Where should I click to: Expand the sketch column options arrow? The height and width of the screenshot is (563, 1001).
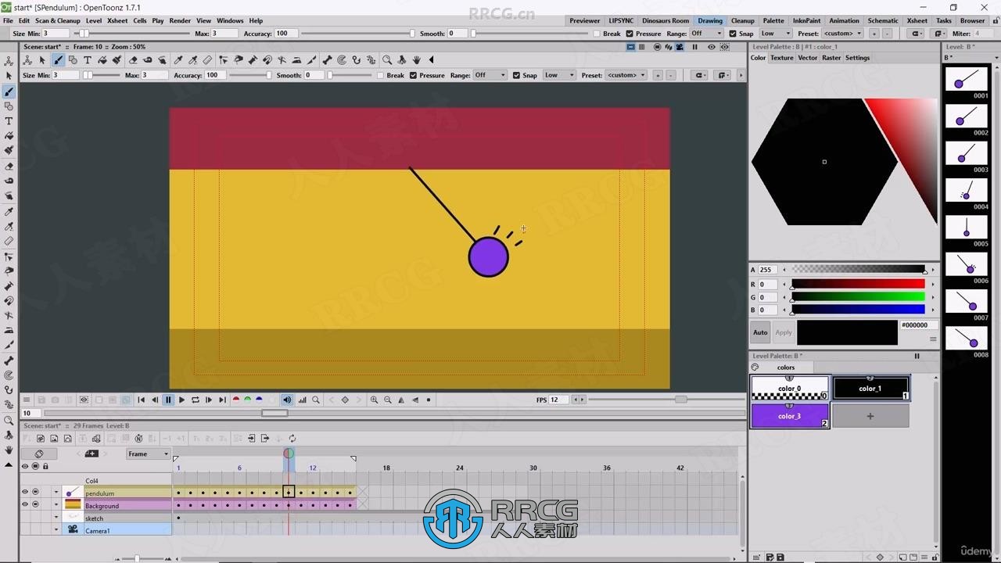tap(56, 517)
